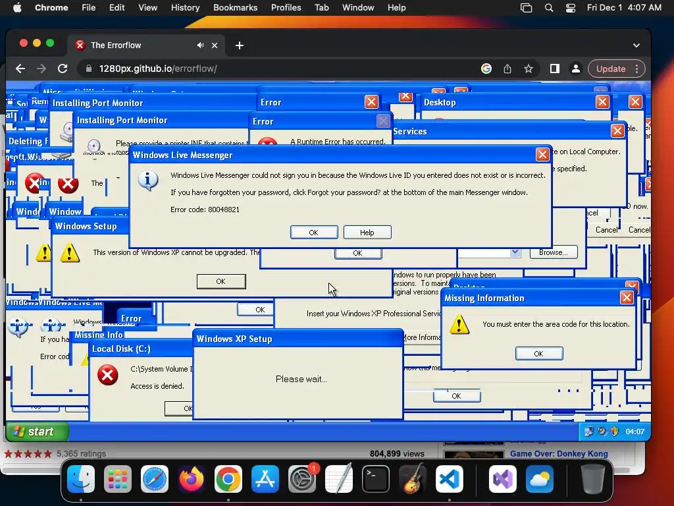This screenshot has width=674, height=506.
Task: Click the security shield tray icon
Action: point(615,432)
